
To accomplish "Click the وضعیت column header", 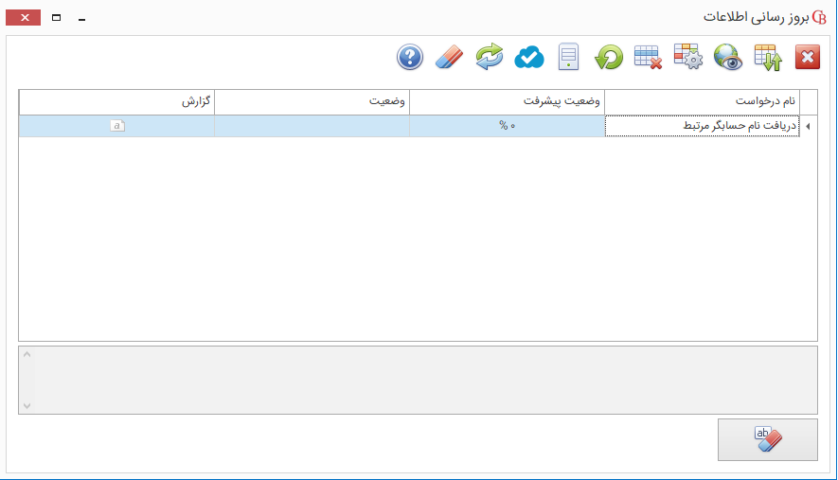I will tap(312, 101).
